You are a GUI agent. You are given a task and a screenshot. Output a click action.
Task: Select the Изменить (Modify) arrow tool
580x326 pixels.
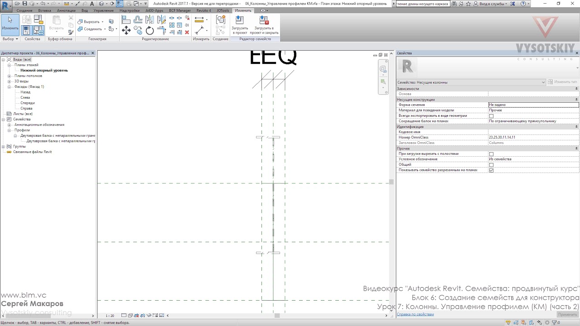(10, 24)
